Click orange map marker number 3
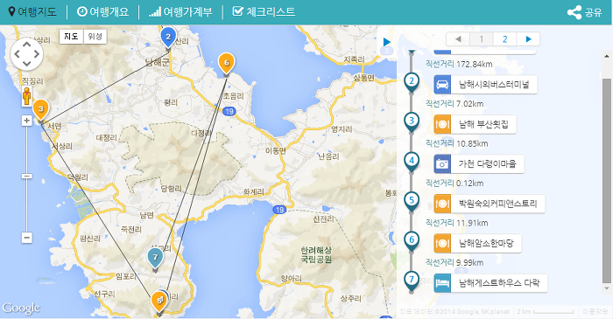The width and height of the screenshot is (613, 319). pos(40,110)
